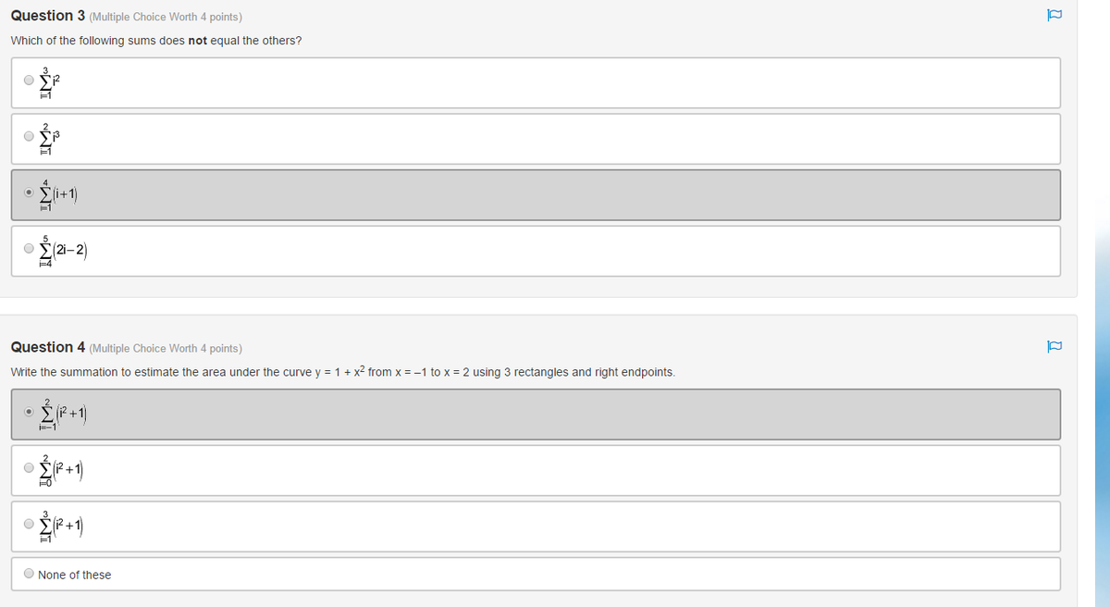Click the Question 4 heading
Viewport: 1110px width, 607px height.
point(48,347)
